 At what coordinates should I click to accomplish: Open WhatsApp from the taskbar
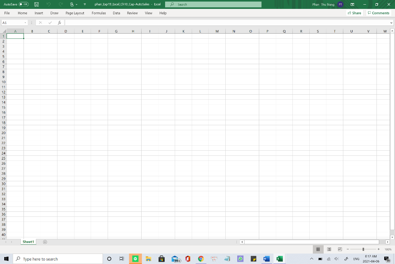240,259
